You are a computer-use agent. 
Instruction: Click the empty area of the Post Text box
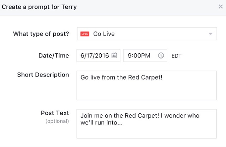tap(147, 132)
